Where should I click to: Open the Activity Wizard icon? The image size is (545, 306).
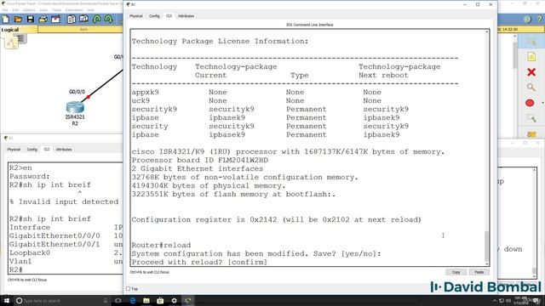[55, 19]
